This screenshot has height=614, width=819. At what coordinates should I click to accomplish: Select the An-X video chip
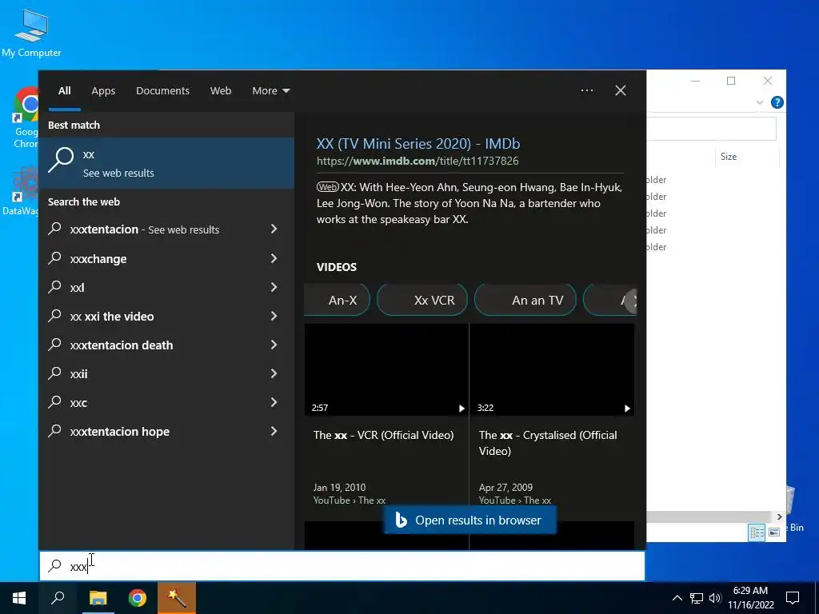(338, 301)
